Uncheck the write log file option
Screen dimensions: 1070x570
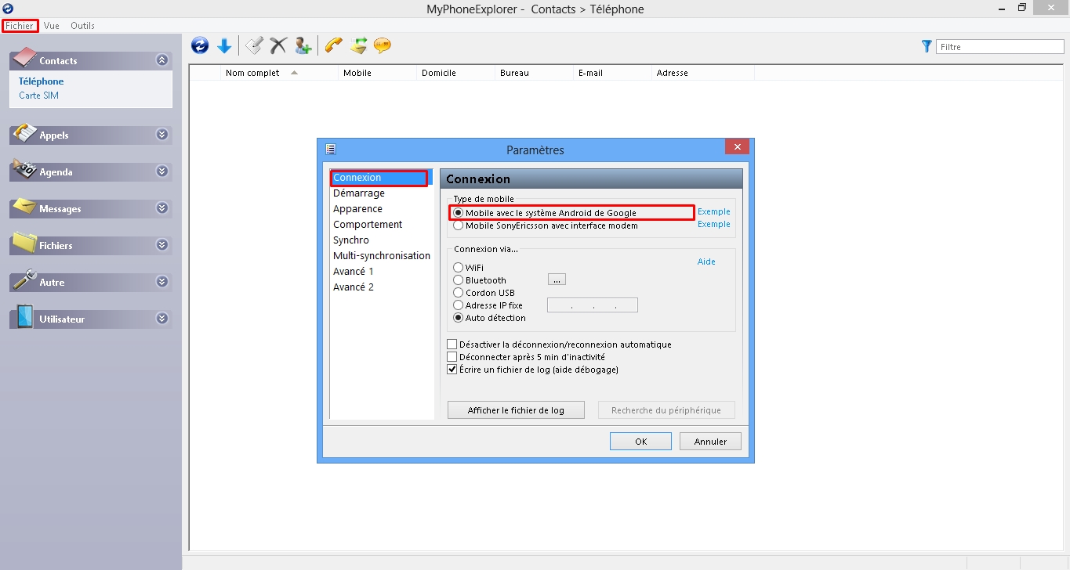tap(452, 370)
